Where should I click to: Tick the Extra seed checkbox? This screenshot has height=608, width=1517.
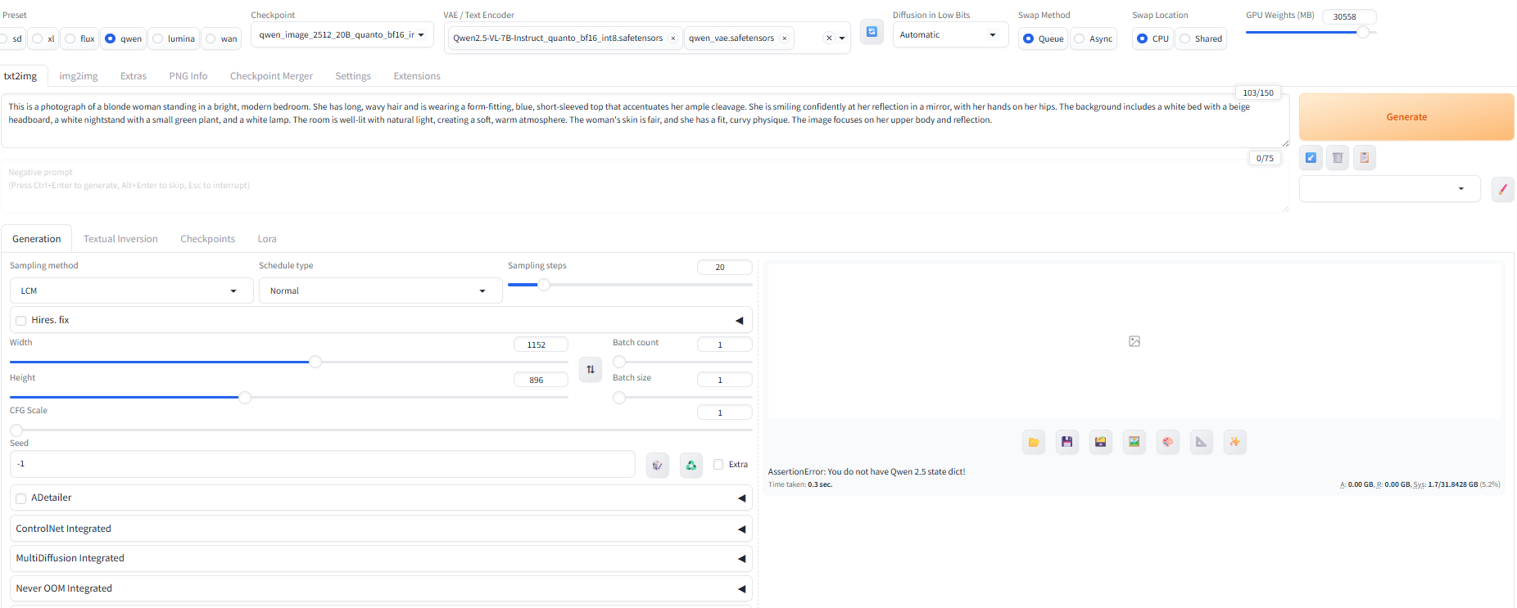pyautogui.click(x=718, y=465)
